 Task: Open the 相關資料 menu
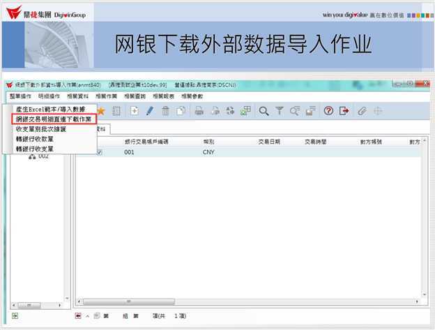[77, 96]
